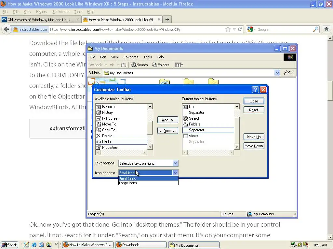Close the How to Make Windows 2000 tab
Screen dimensions: 333x249
click(x=159, y=19)
